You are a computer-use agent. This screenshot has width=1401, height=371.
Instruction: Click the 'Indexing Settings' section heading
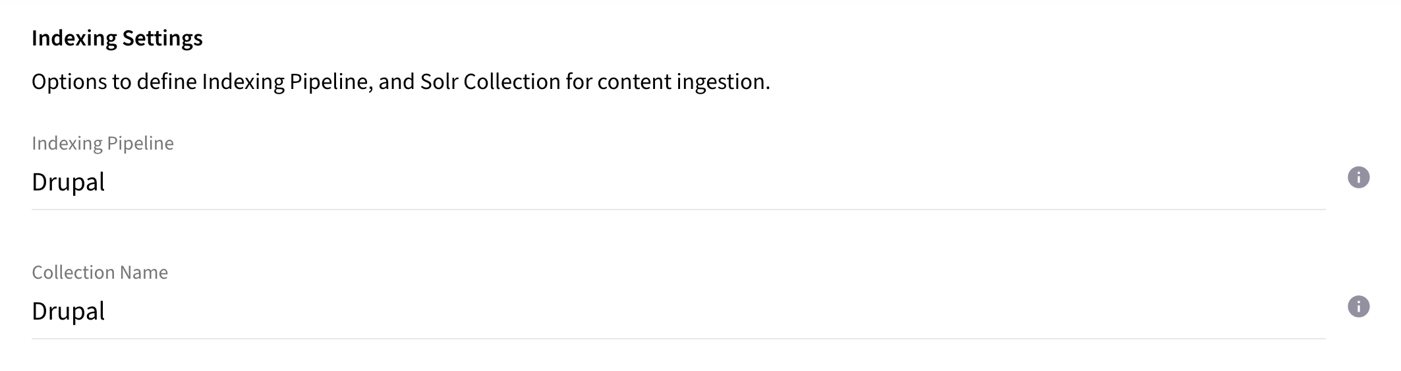point(117,38)
